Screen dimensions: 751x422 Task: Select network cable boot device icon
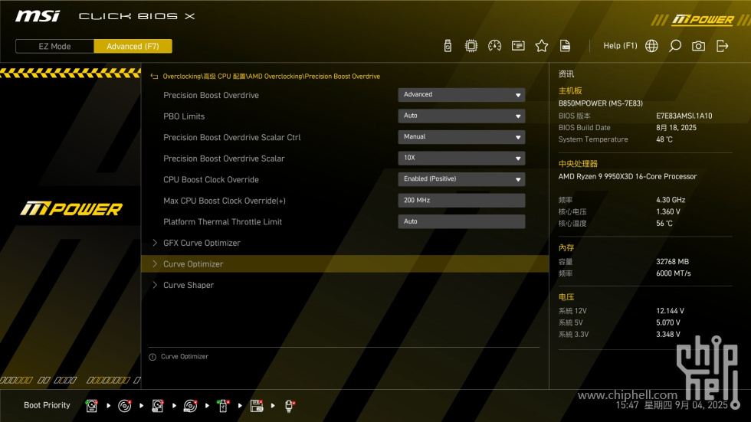(290, 406)
